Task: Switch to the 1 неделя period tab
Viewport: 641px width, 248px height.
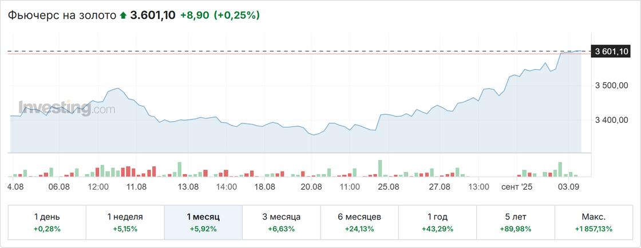Action: coord(125,222)
